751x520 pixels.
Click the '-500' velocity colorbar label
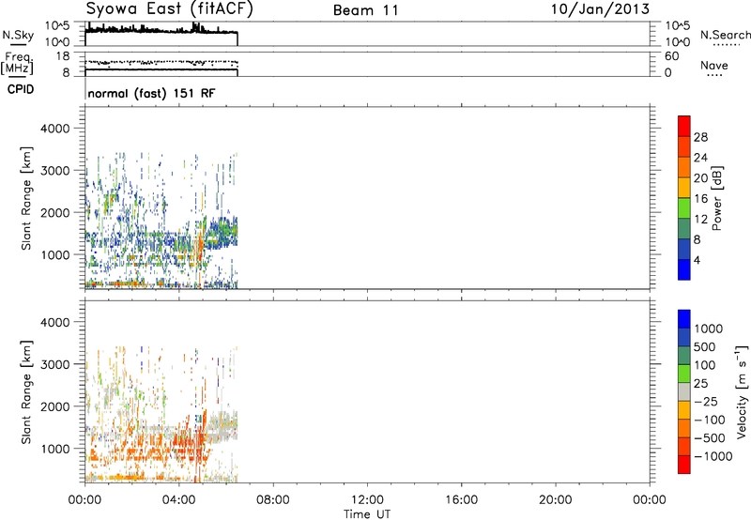pyautogui.click(x=709, y=438)
